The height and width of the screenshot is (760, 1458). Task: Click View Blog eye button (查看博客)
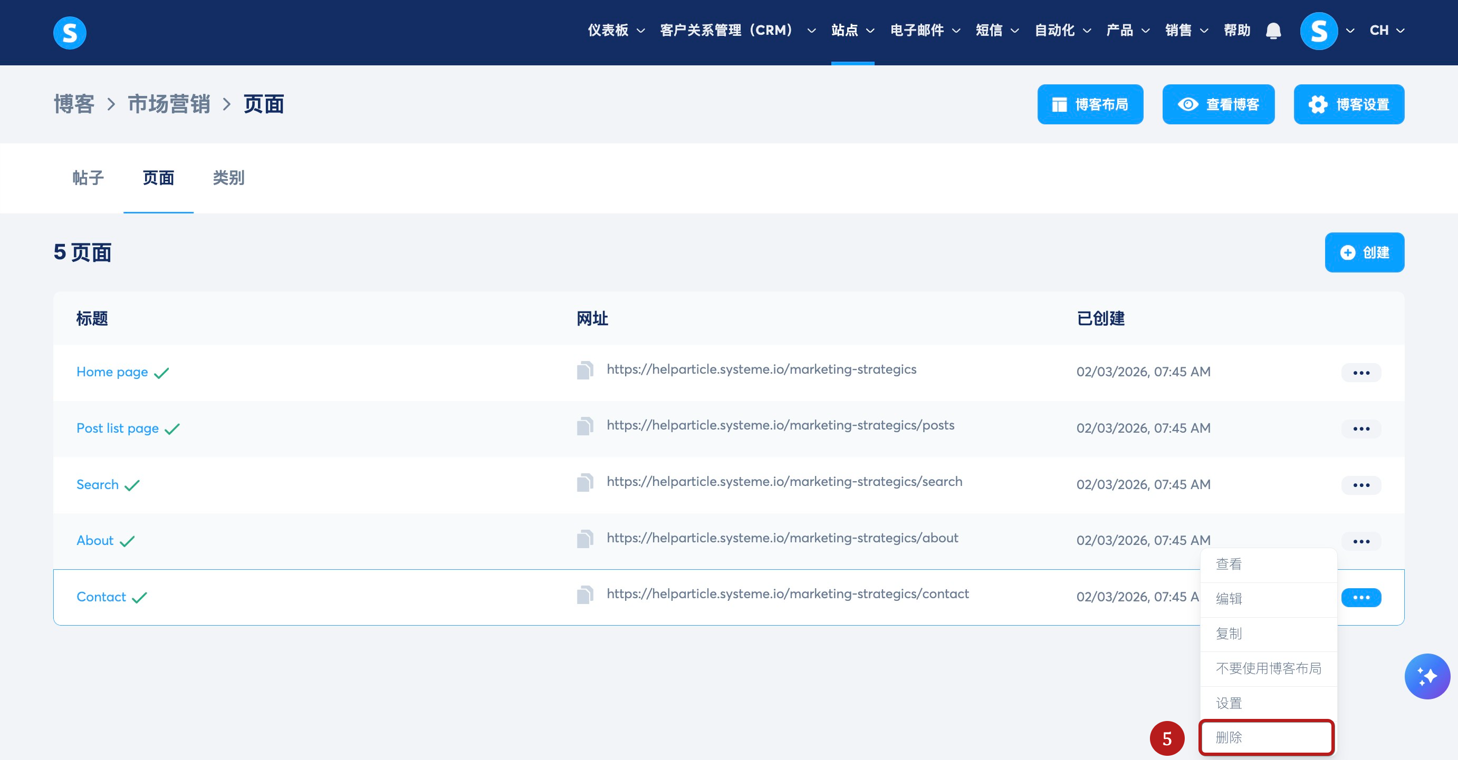(x=1218, y=104)
